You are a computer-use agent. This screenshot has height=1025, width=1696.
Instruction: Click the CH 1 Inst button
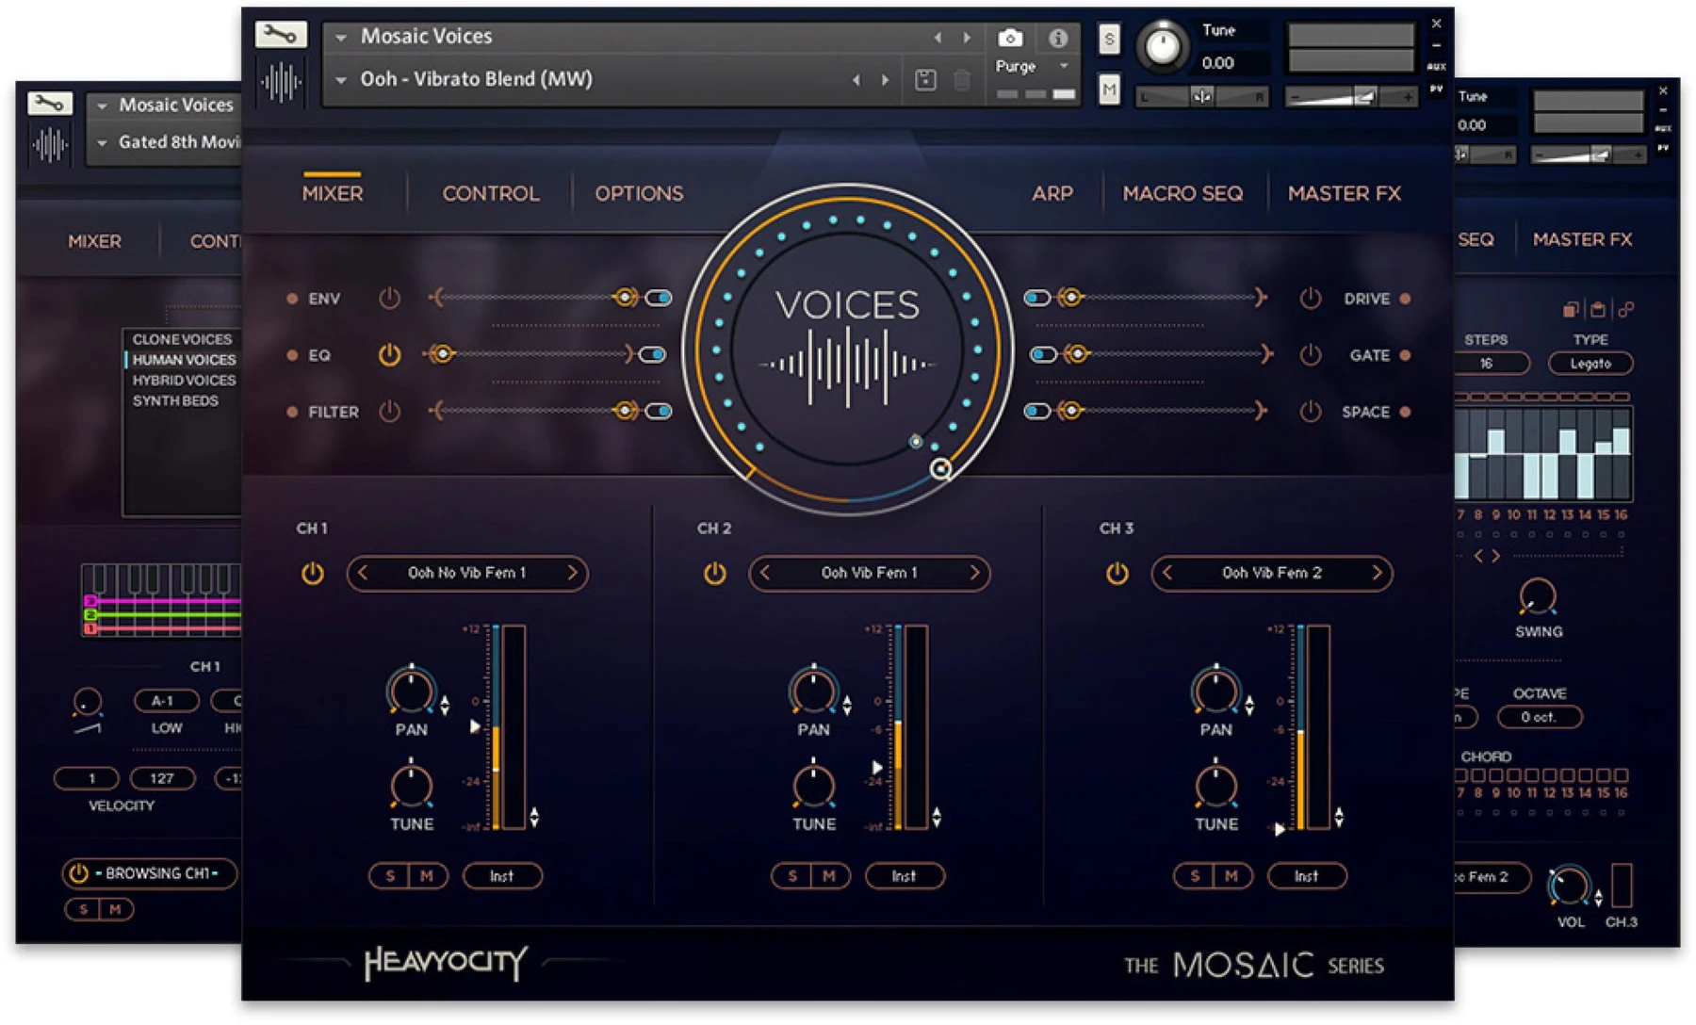tap(501, 876)
